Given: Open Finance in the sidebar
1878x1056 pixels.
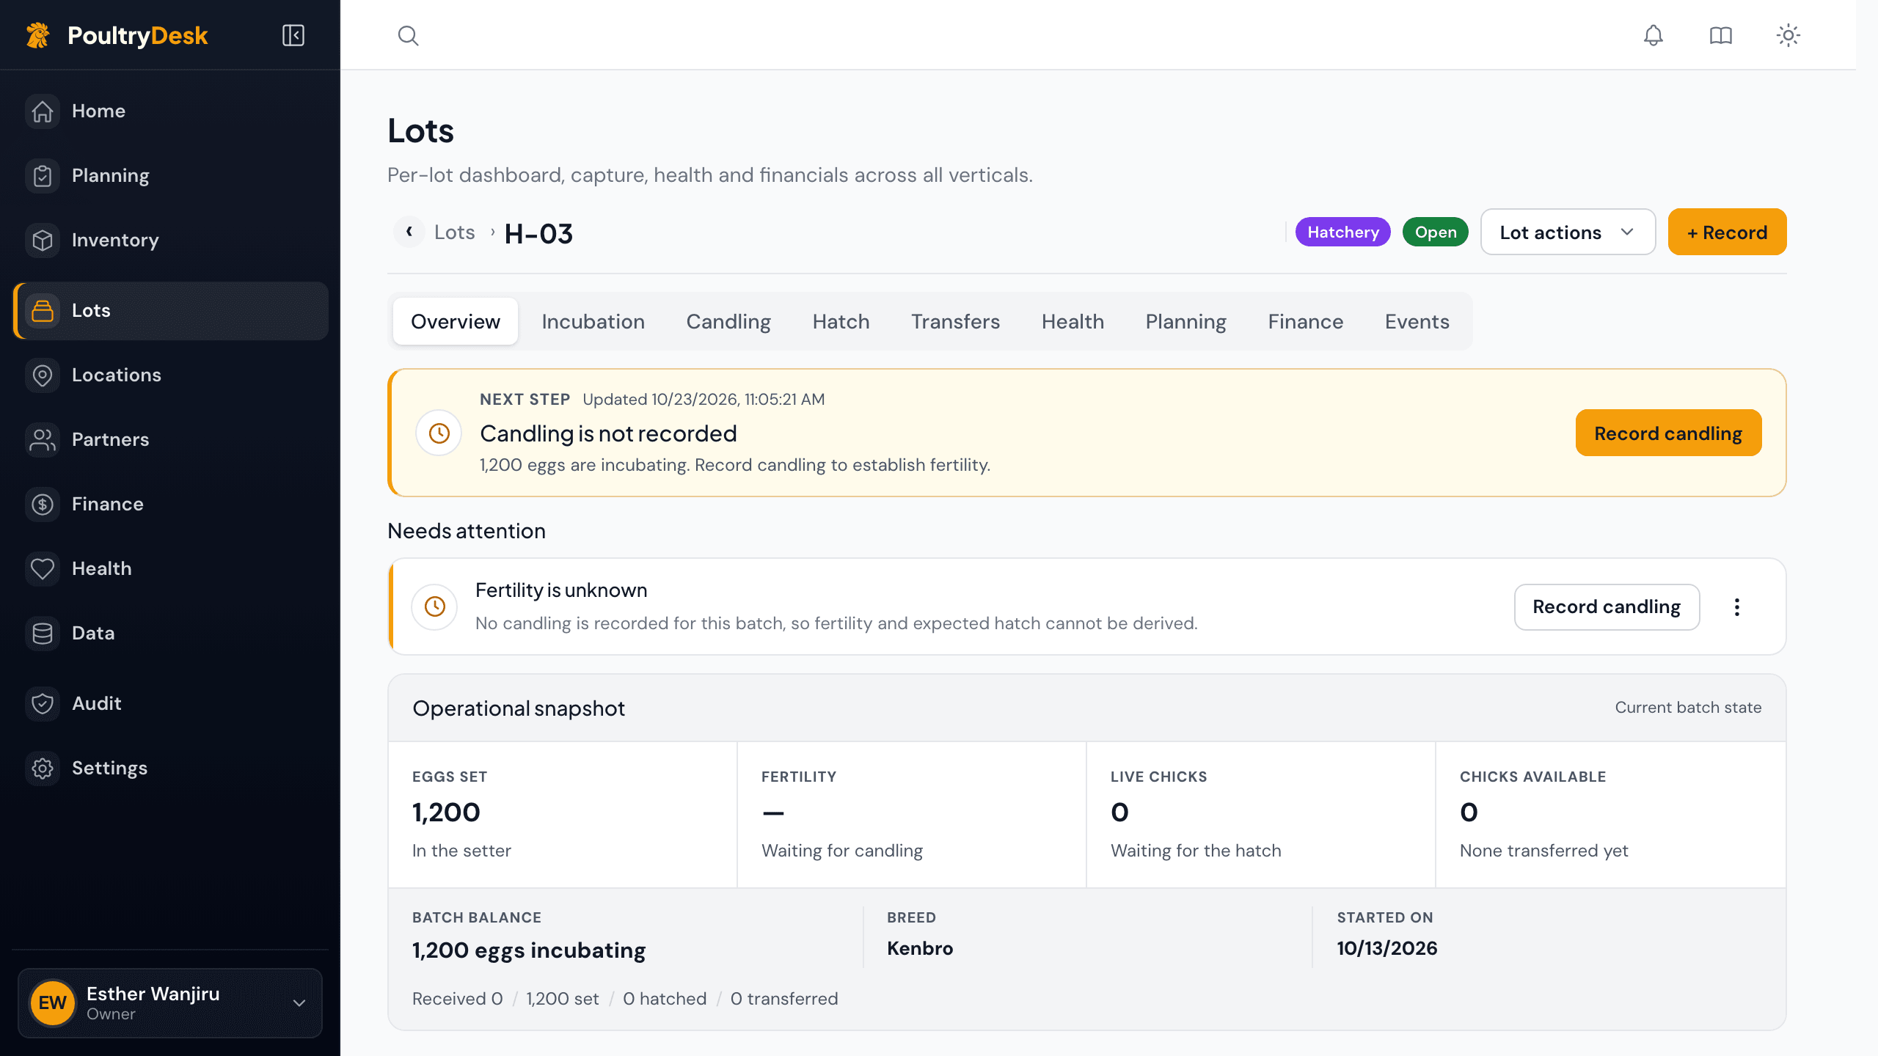Looking at the screenshot, I should 170,504.
